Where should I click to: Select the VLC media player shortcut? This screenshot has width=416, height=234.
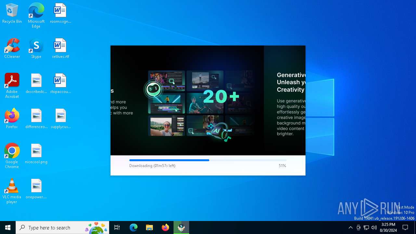click(12, 191)
